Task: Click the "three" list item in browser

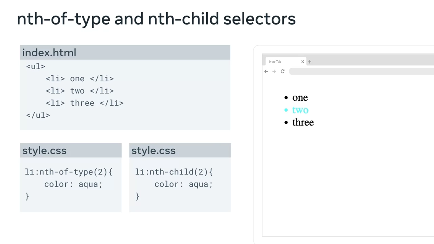Action: [303, 122]
